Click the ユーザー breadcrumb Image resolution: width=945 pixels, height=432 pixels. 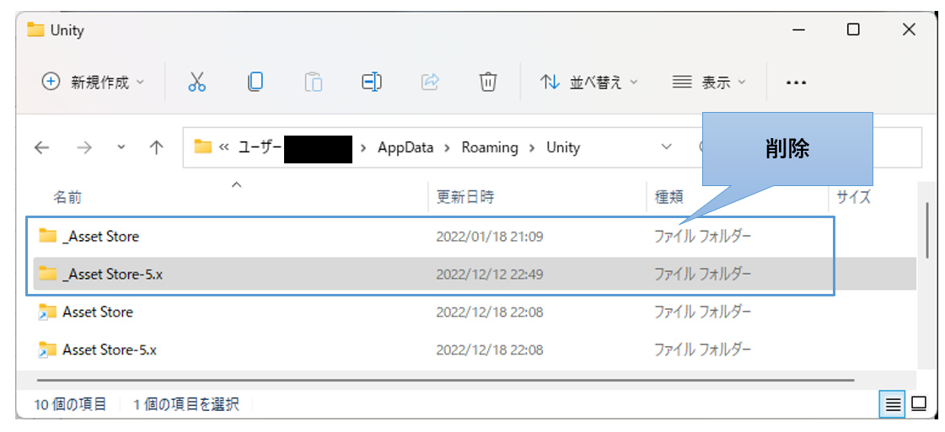pyautogui.click(x=261, y=147)
